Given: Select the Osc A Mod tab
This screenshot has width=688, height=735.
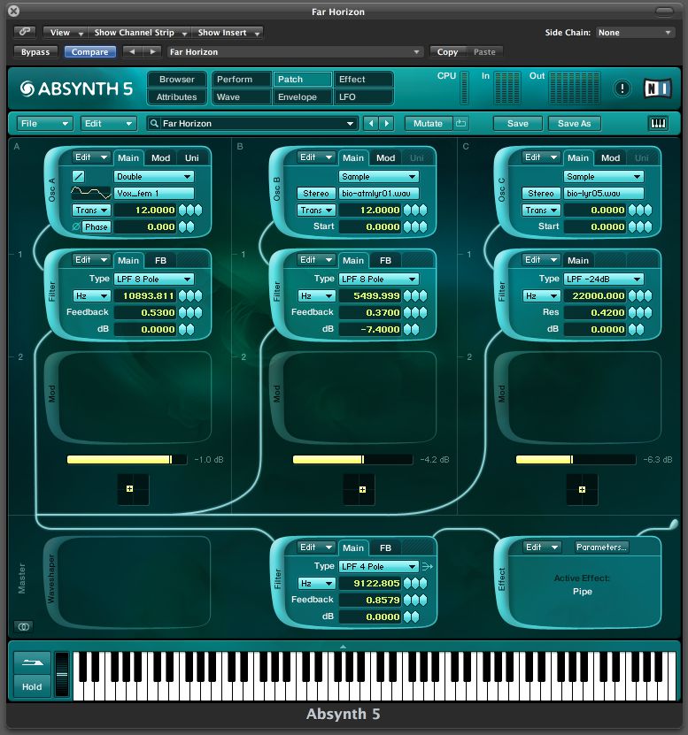Looking at the screenshot, I should pos(160,158).
